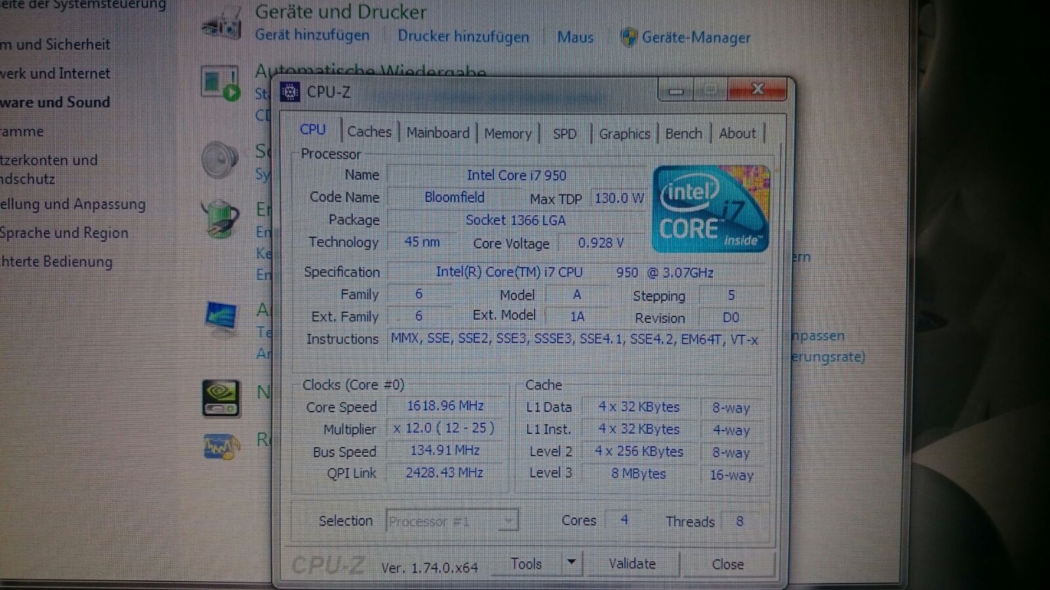The image size is (1050, 590).
Task: Click the 'Ver. 1.74.0.x64' version text
Action: (x=429, y=568)
